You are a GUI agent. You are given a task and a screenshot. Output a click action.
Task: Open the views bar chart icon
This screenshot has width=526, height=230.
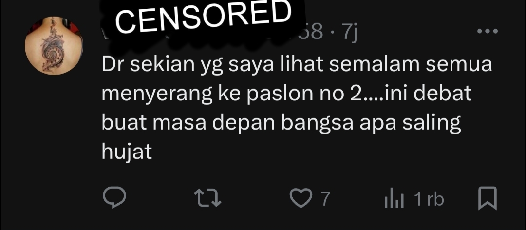pyautogui.click(x=394, y=198)
